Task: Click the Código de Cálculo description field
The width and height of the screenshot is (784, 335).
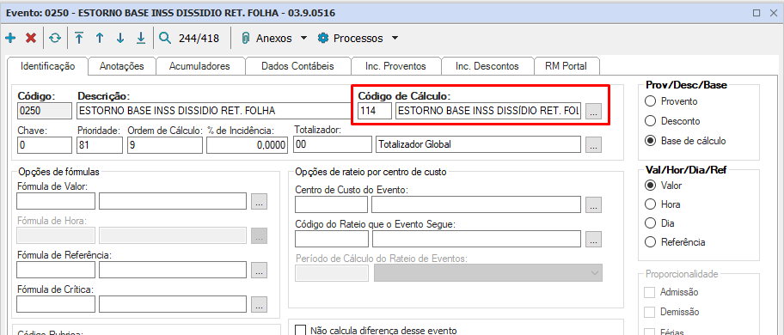Action: click(488, 111)
